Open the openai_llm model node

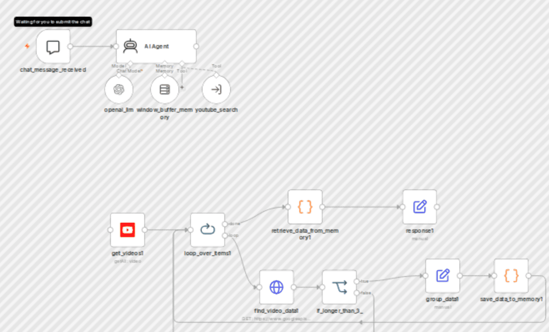click(119, 89)
